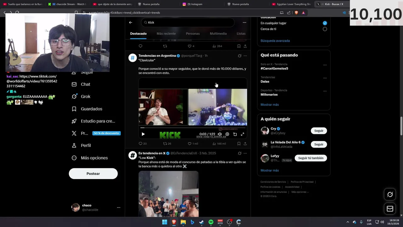Open the Multimedia tab
The image size is (403, 227).
[218, 34]
